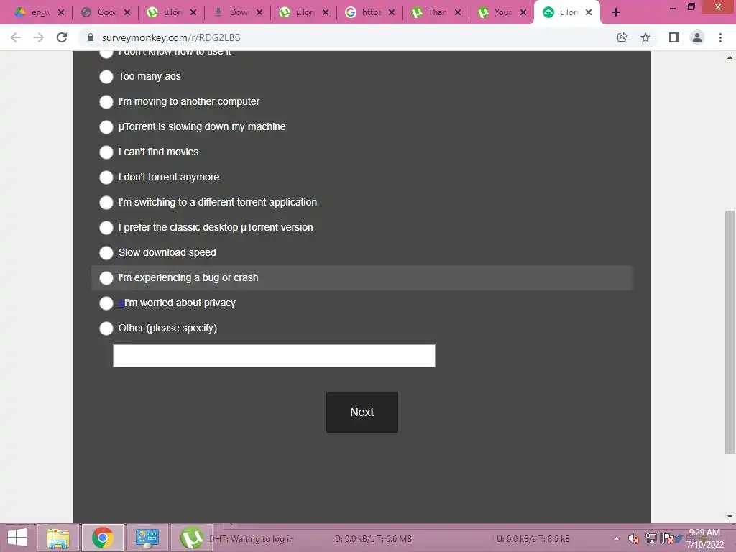Click the muted volume tray icon
Viewport: 736px width, 552px height.
[x=634, y=539]
